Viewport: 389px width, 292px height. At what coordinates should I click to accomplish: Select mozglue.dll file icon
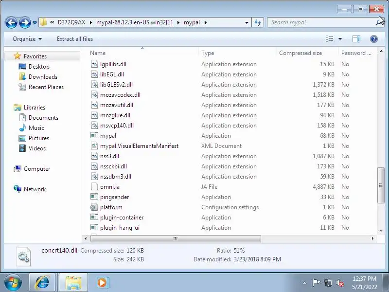94,115
